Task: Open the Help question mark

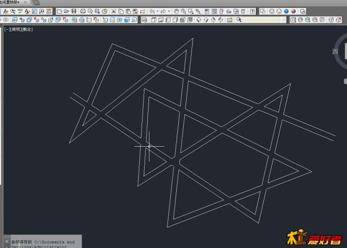Action: 252,11
